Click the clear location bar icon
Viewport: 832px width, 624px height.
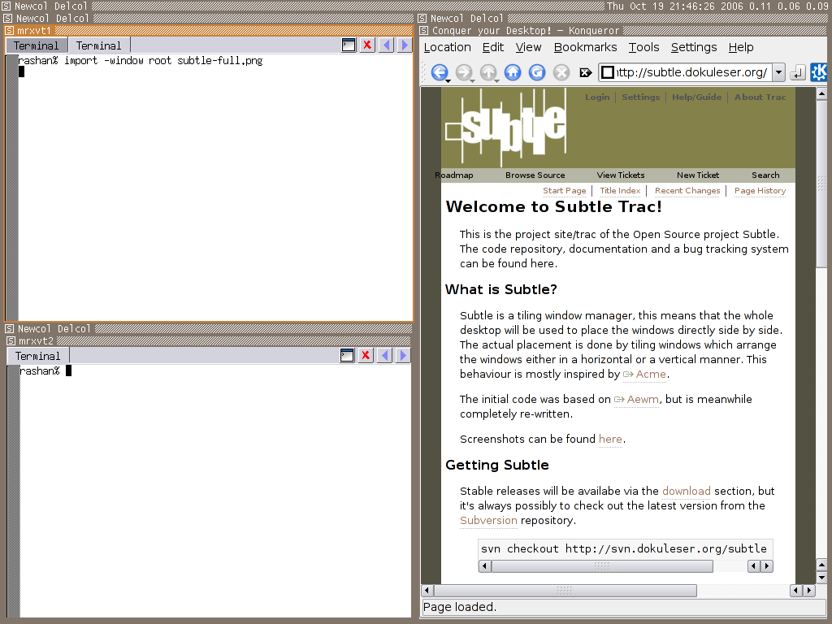(x=585, y=72)
